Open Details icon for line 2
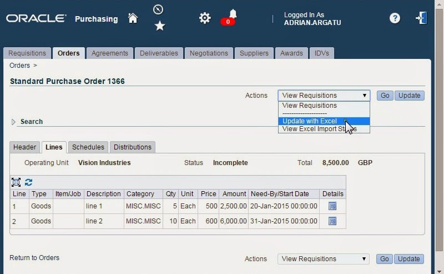The height and width of the screenshot is (274, 444). click(332, 221)
